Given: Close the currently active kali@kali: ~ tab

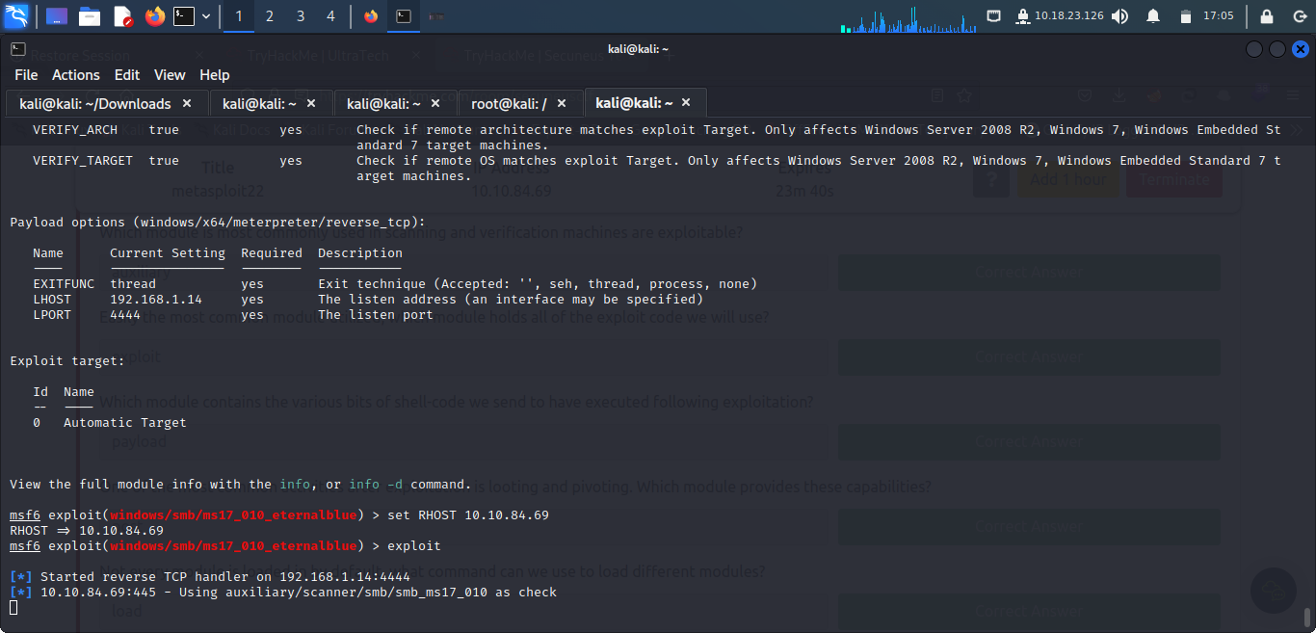Looking at the screenshot, I should pos(686,103).
